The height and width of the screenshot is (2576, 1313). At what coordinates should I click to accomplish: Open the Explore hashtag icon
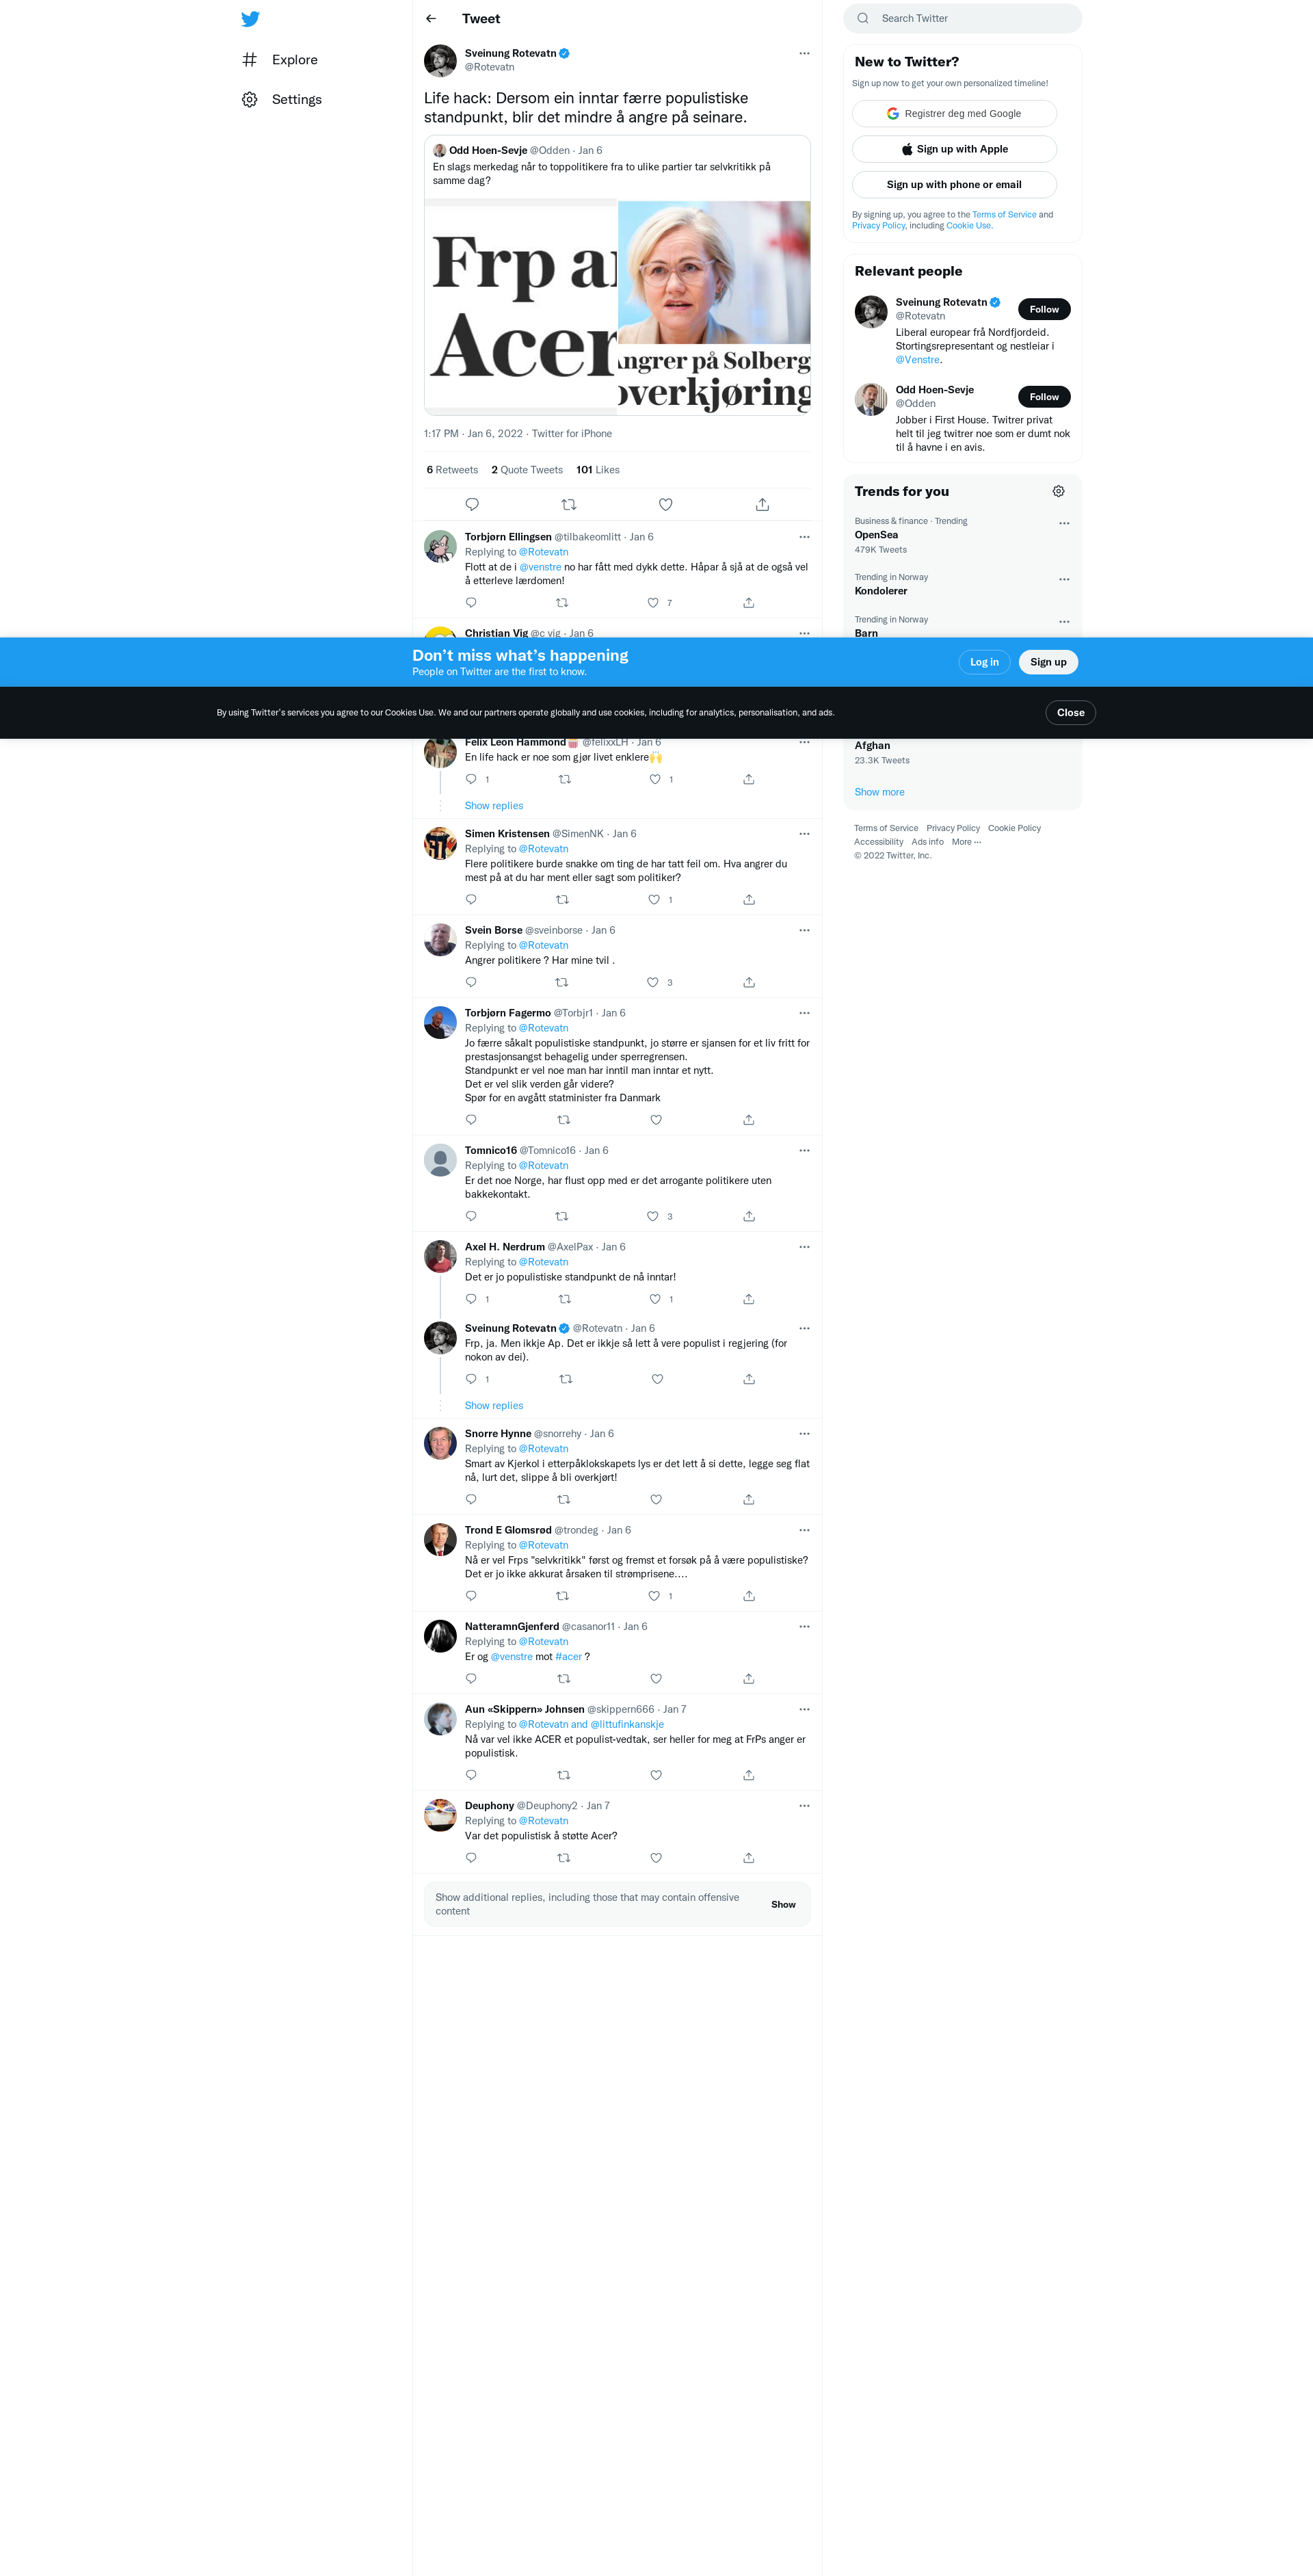(x=250, y=60)
